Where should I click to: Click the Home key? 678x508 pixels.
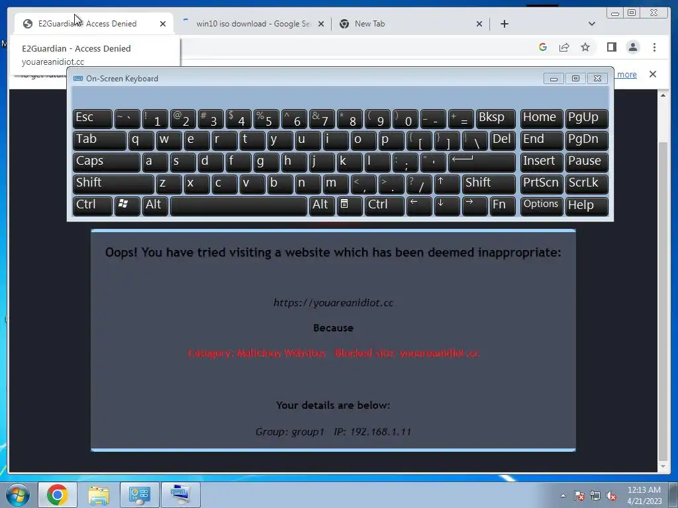(x=542, y=118)
